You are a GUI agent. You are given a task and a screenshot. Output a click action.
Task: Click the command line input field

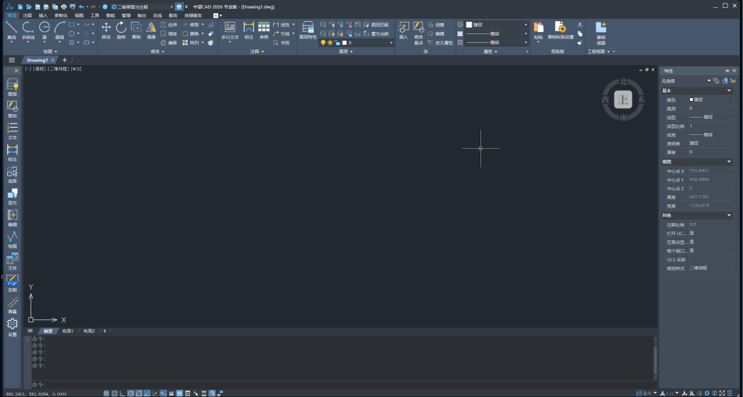pyautogui.click(x=341, y=384)
